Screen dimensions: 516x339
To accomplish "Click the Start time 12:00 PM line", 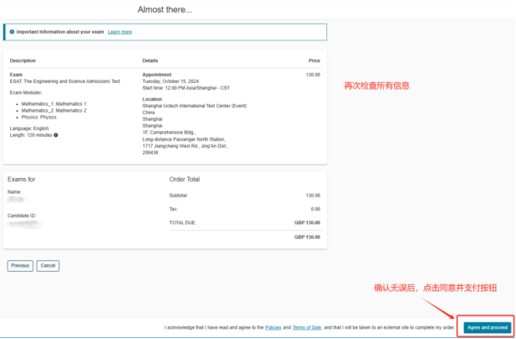I will click(186, 88).
